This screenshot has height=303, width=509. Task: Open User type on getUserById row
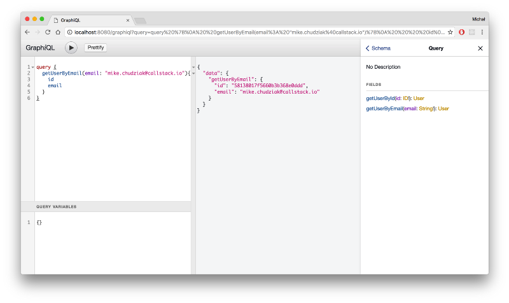pos(419,98)
